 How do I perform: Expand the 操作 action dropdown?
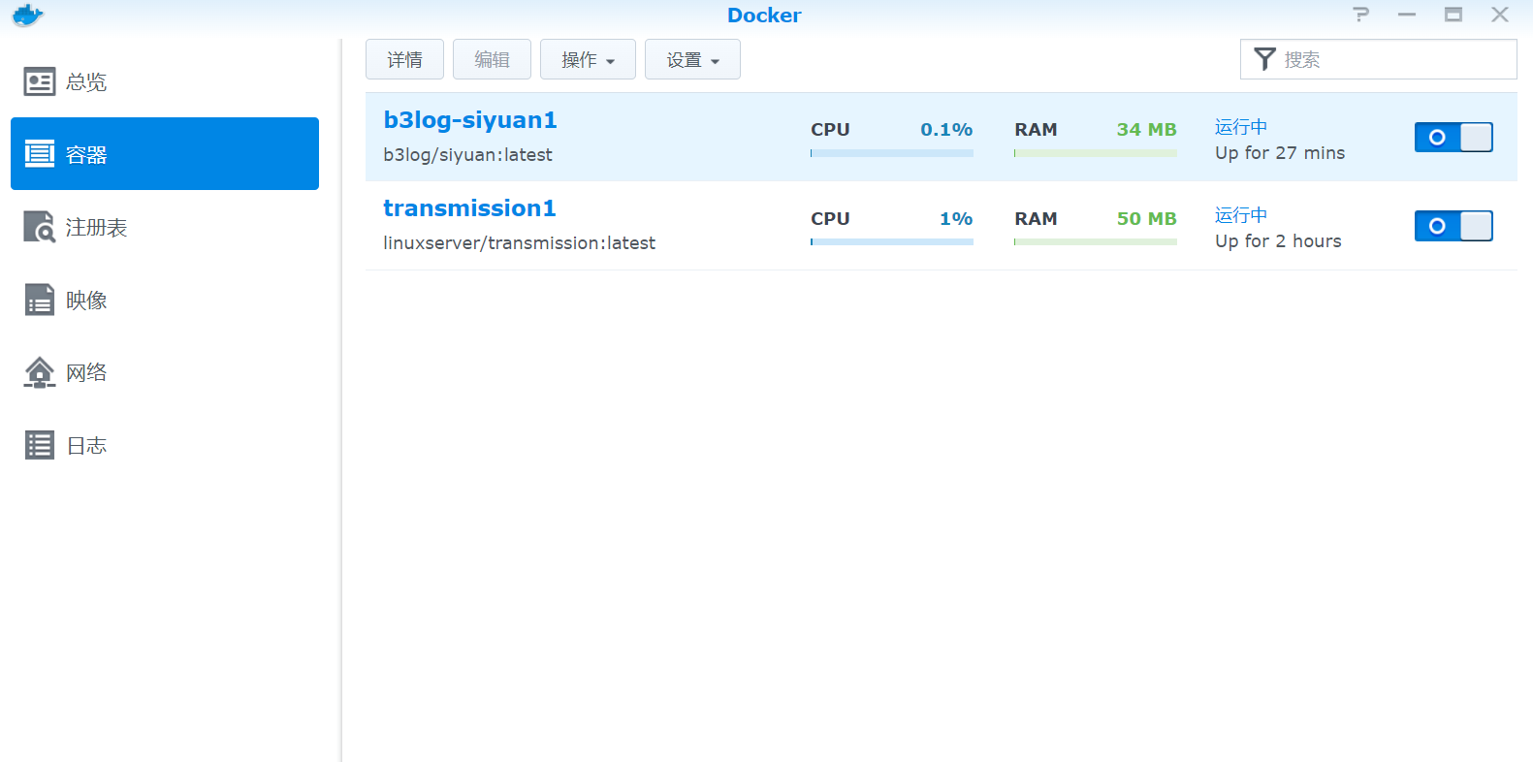pos(588,59)
